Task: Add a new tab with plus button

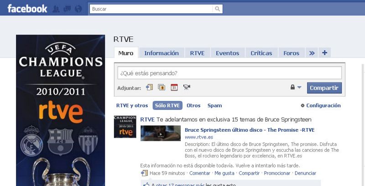Action: (x=324, y=53)
